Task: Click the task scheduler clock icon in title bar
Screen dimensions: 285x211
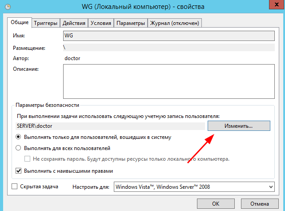Action: pyautogui.click(x=8, y=7)
